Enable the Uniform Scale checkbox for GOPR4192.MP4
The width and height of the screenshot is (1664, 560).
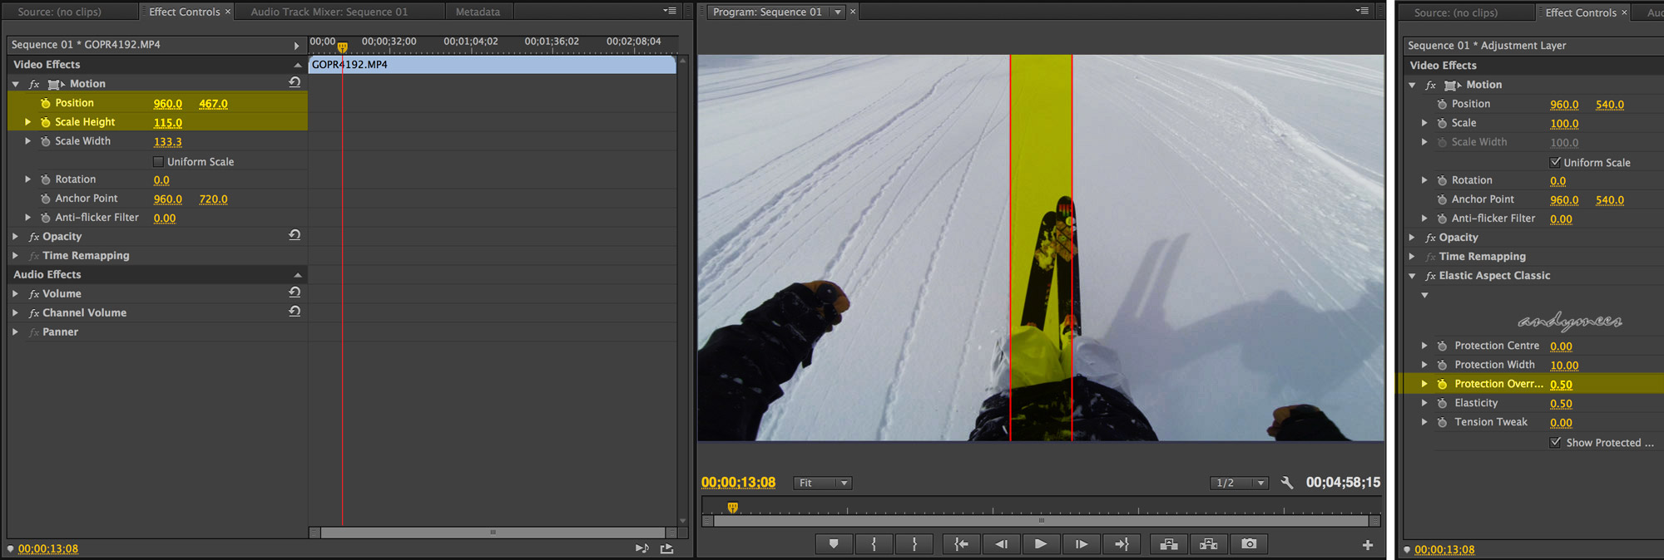click(x=158, y=162)
